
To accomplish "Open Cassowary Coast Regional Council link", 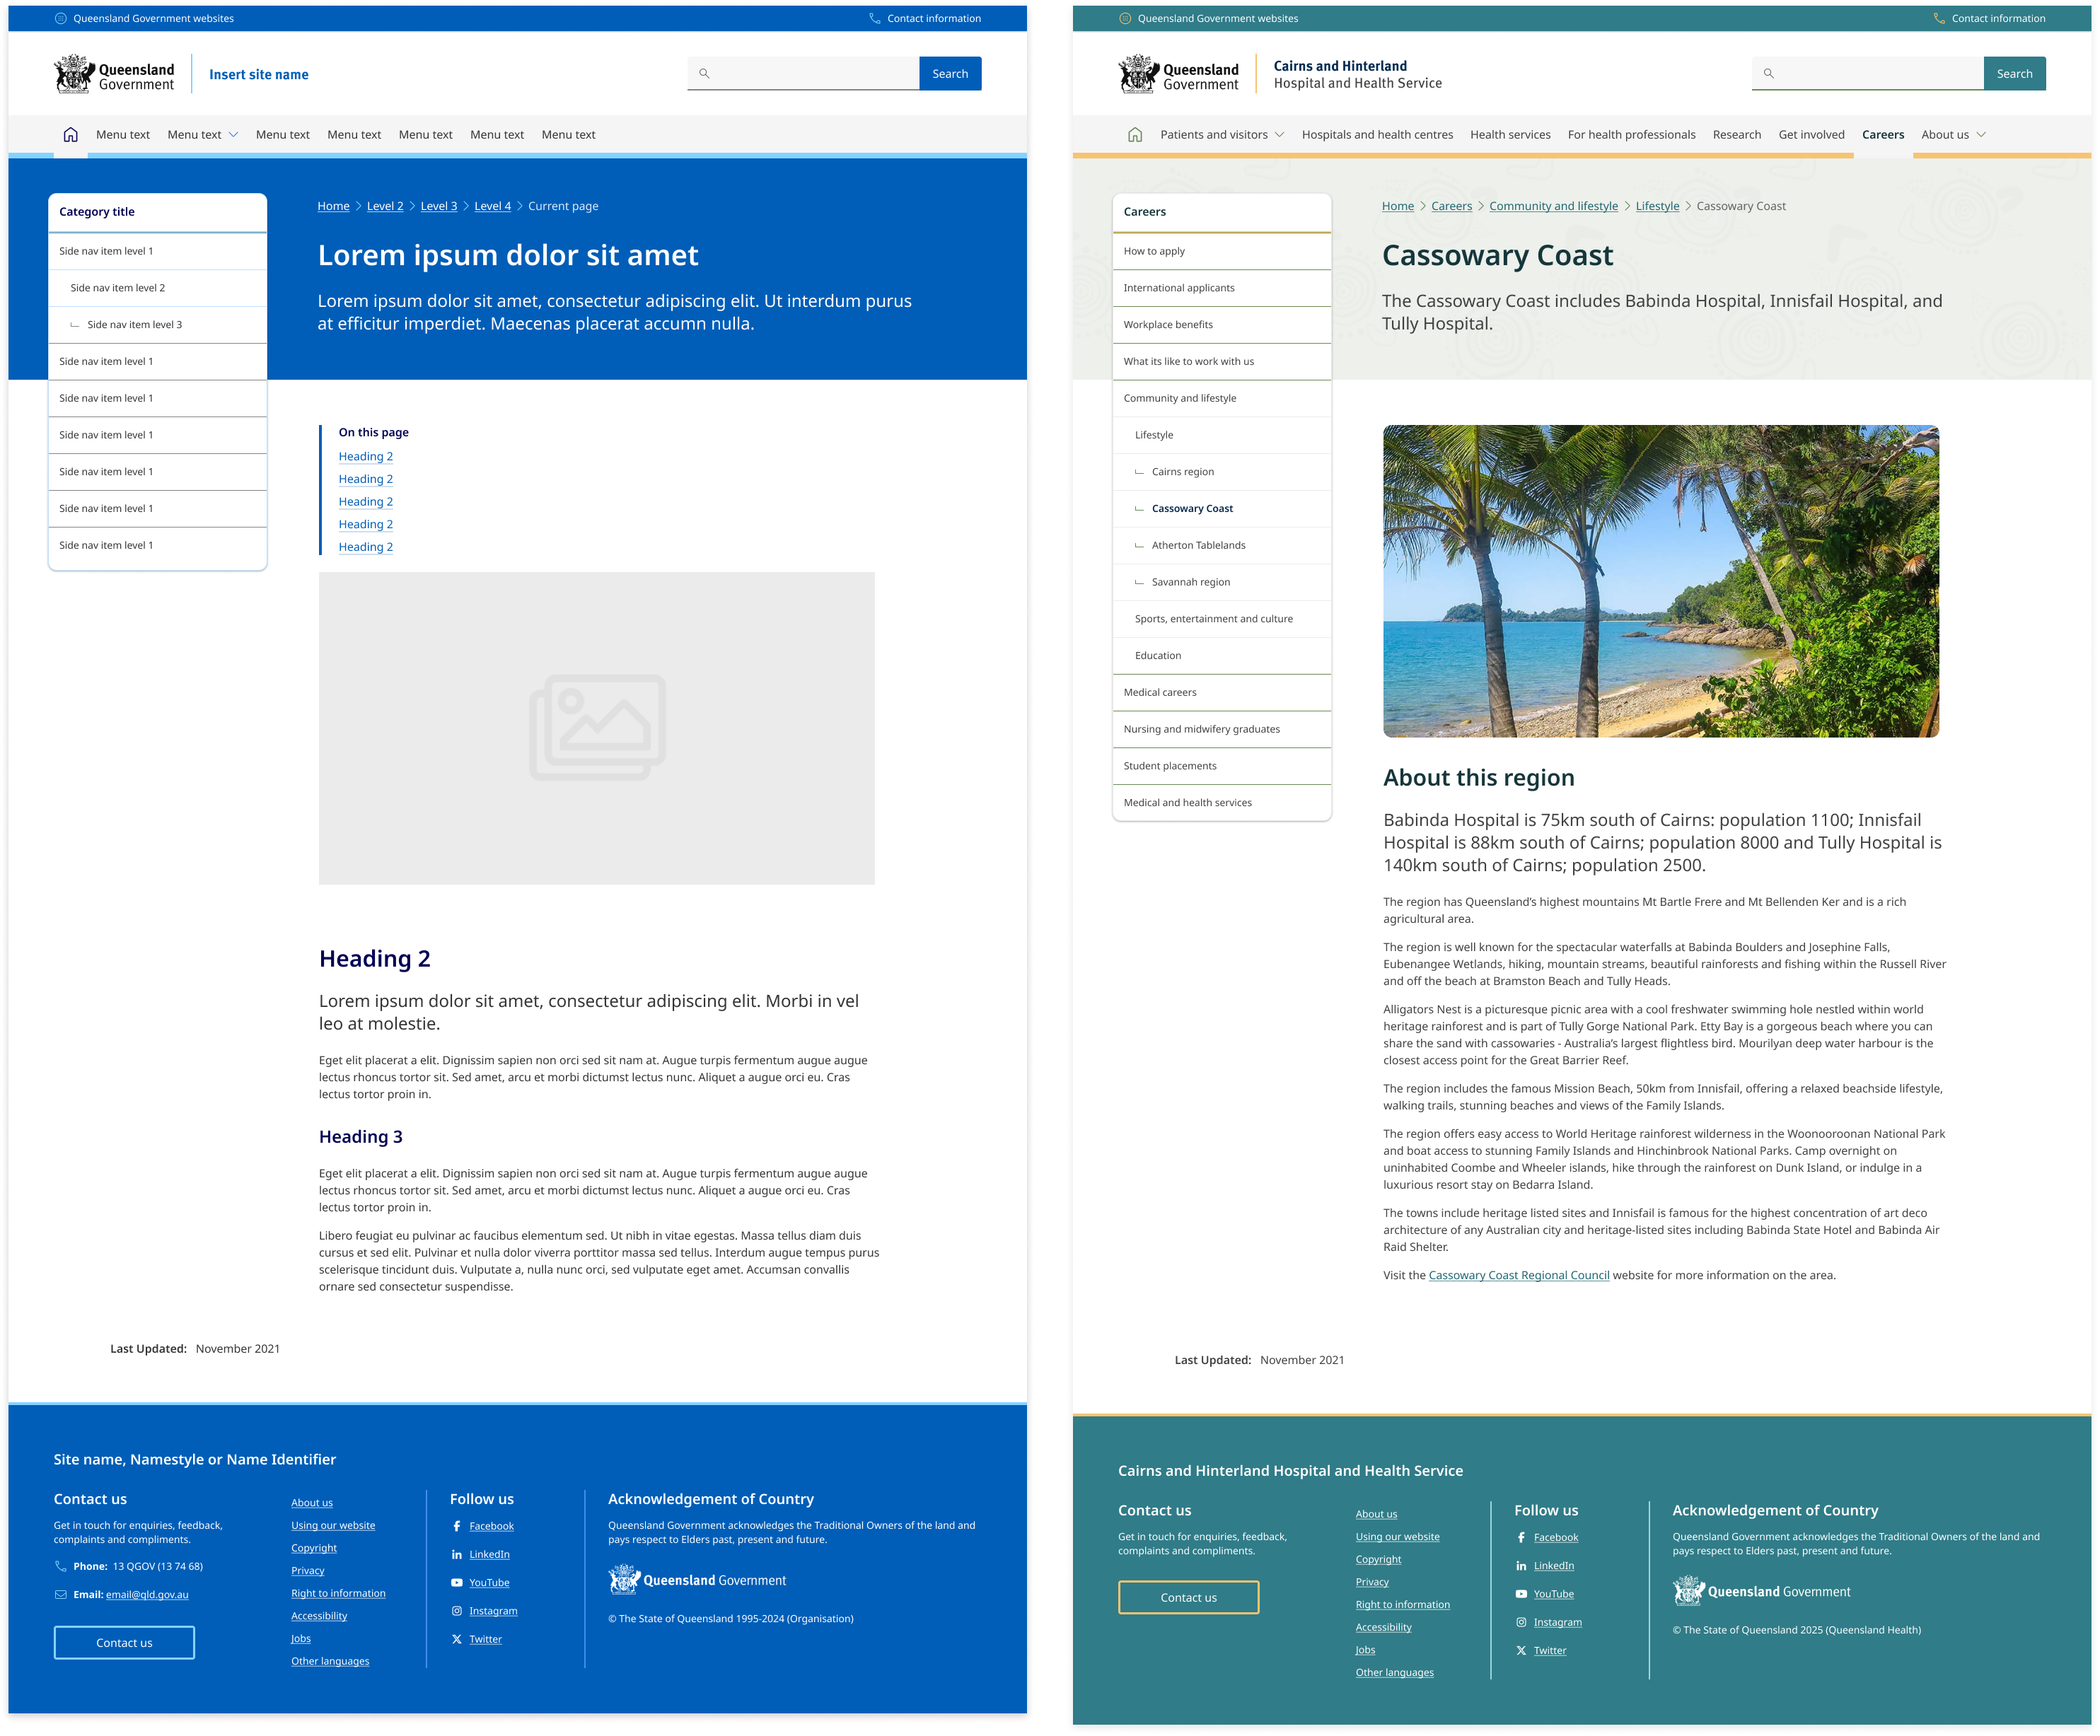I will (1519, 1276).
